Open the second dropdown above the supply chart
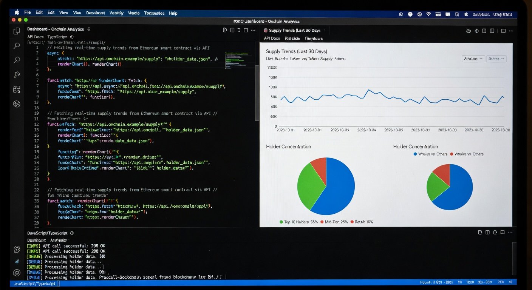The width and height of the screenshot is (532, 290). tap(496, 59)
